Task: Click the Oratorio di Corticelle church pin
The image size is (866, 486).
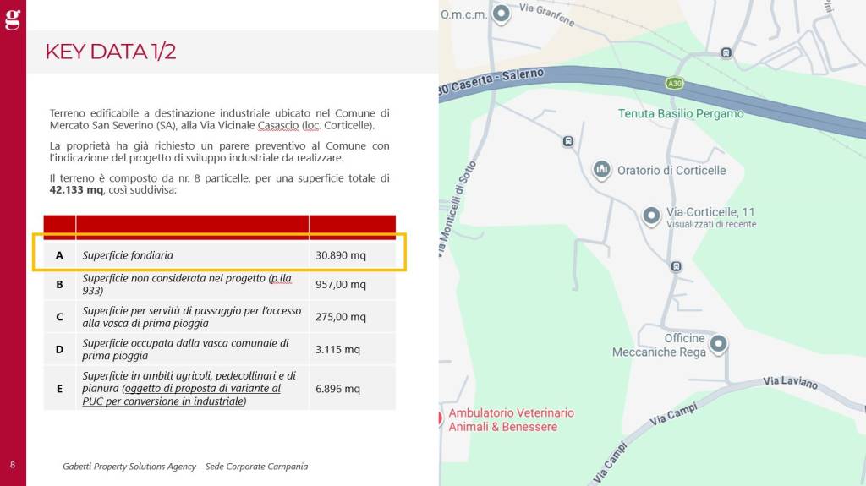Action: [601, 170]
